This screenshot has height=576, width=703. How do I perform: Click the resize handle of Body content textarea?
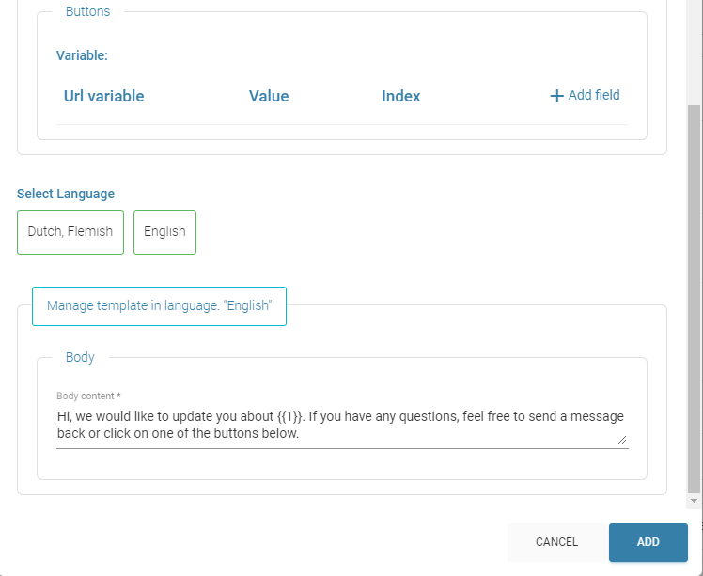[621, 439]
